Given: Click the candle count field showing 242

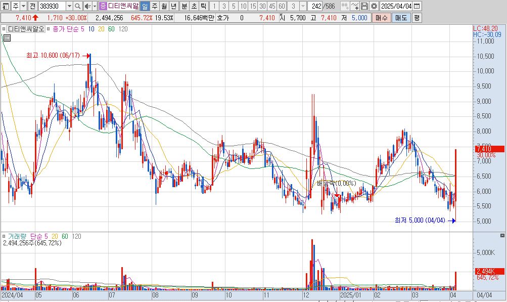Looking at the screenshot, I should click(315, 6).
